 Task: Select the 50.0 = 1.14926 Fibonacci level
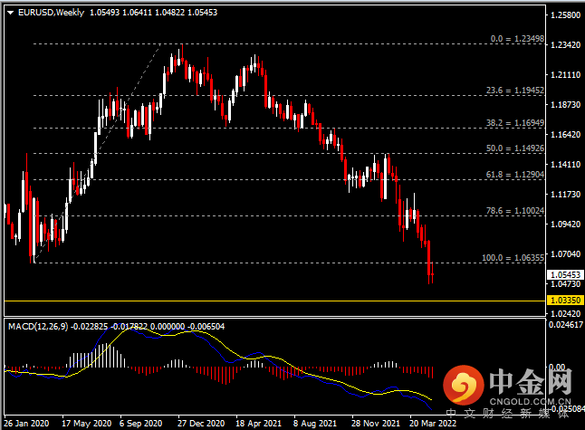tap(514, 148)
